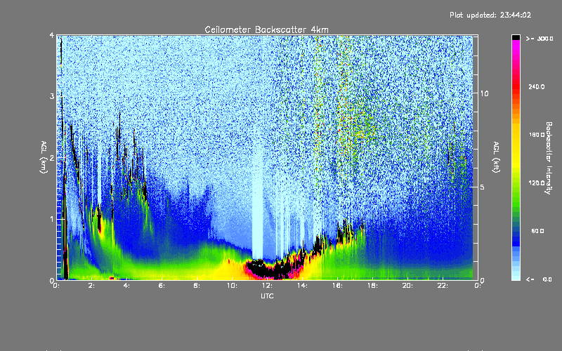Pick the magenta band of the colorbar
Image resolution: width=562 pixels, height=351 pixels.
click(516, 46)
